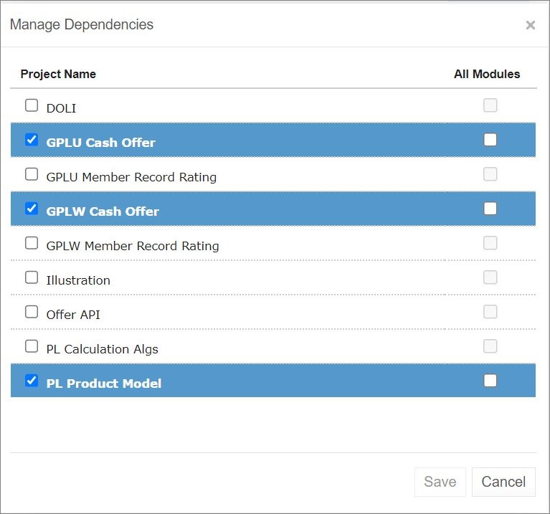Check the DOLI project checkbox
Viewport: 550px width, 514px height.
[32, 106]
